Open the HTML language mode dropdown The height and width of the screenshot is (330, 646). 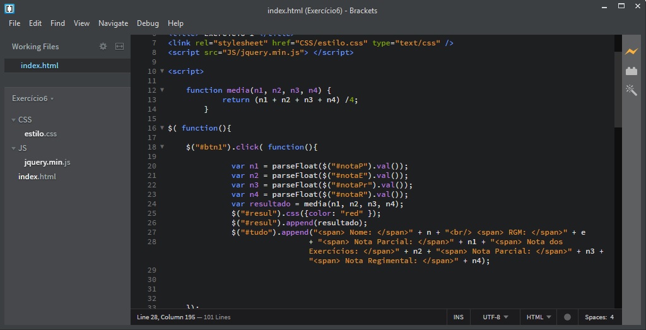539,317
